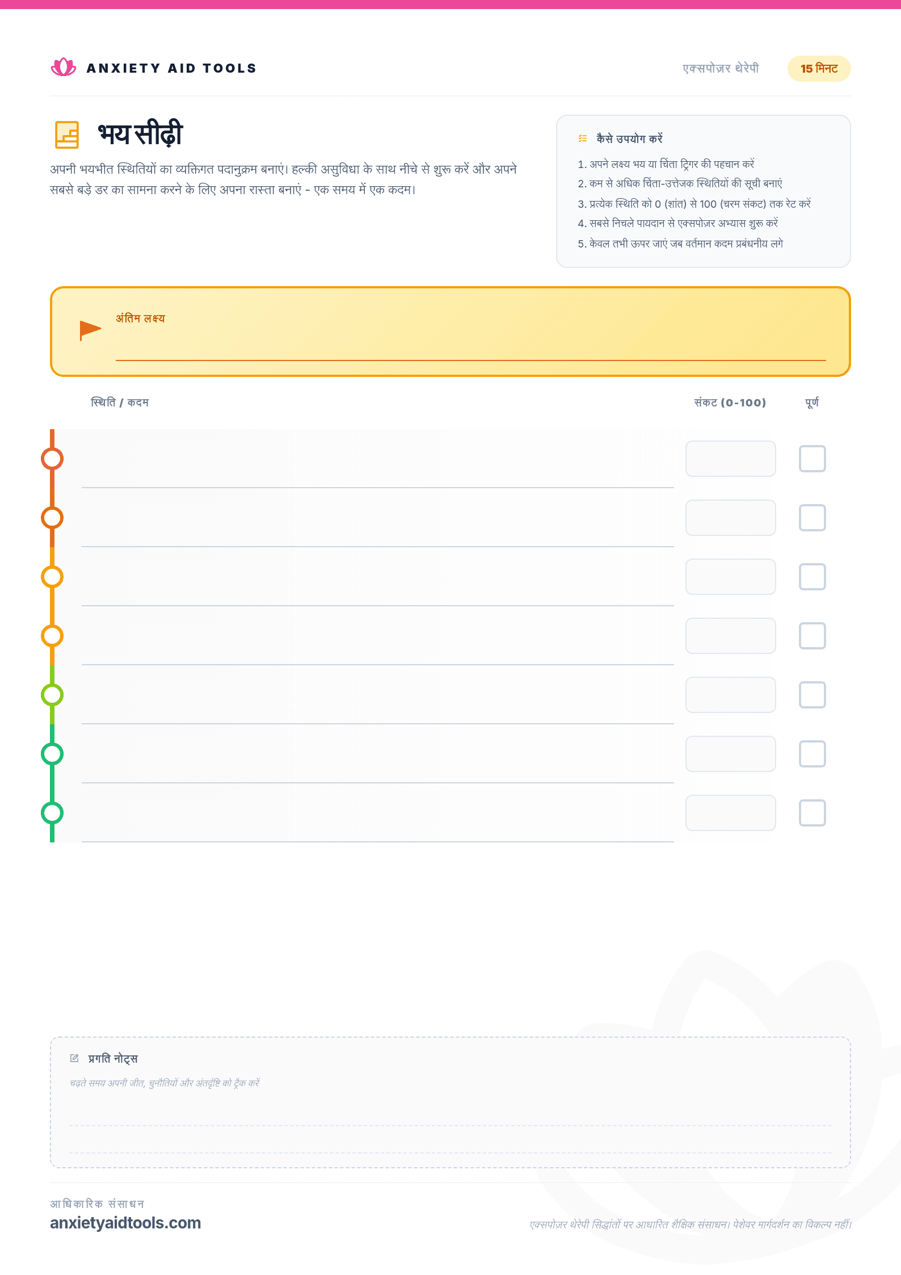The image size is (901, 1275).
Task: Click the orange stairs icon beside title
Action: pos(67,135)
